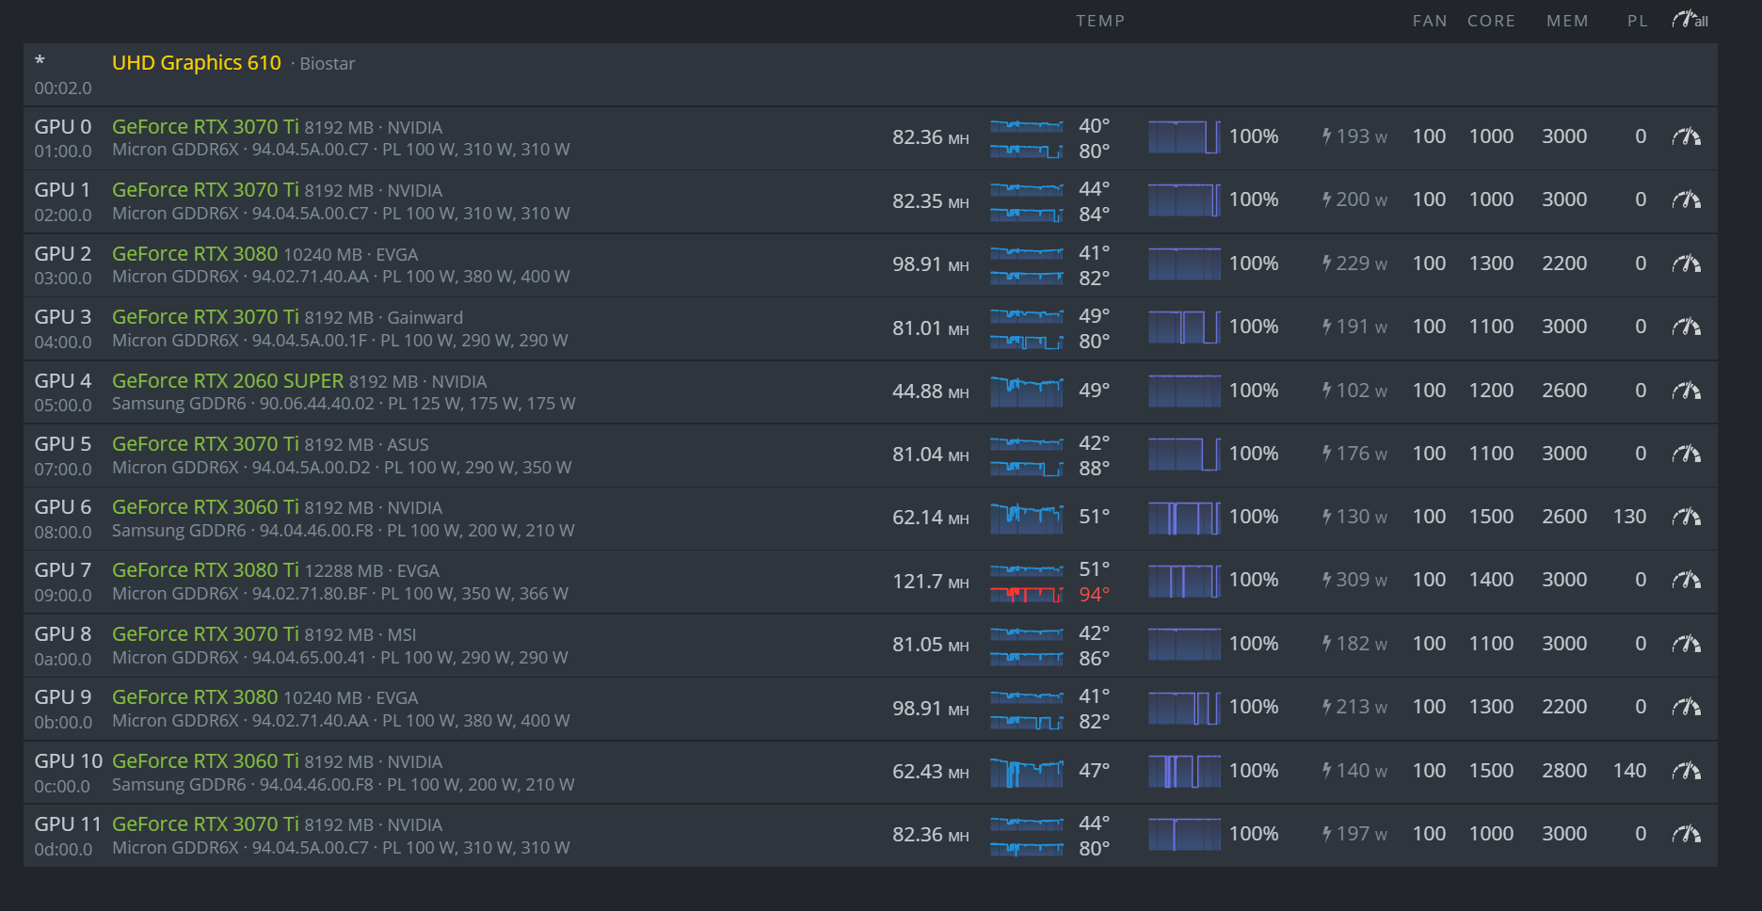
Task: Click GPU 7's red temperature graph
Action: point(1027,592)
